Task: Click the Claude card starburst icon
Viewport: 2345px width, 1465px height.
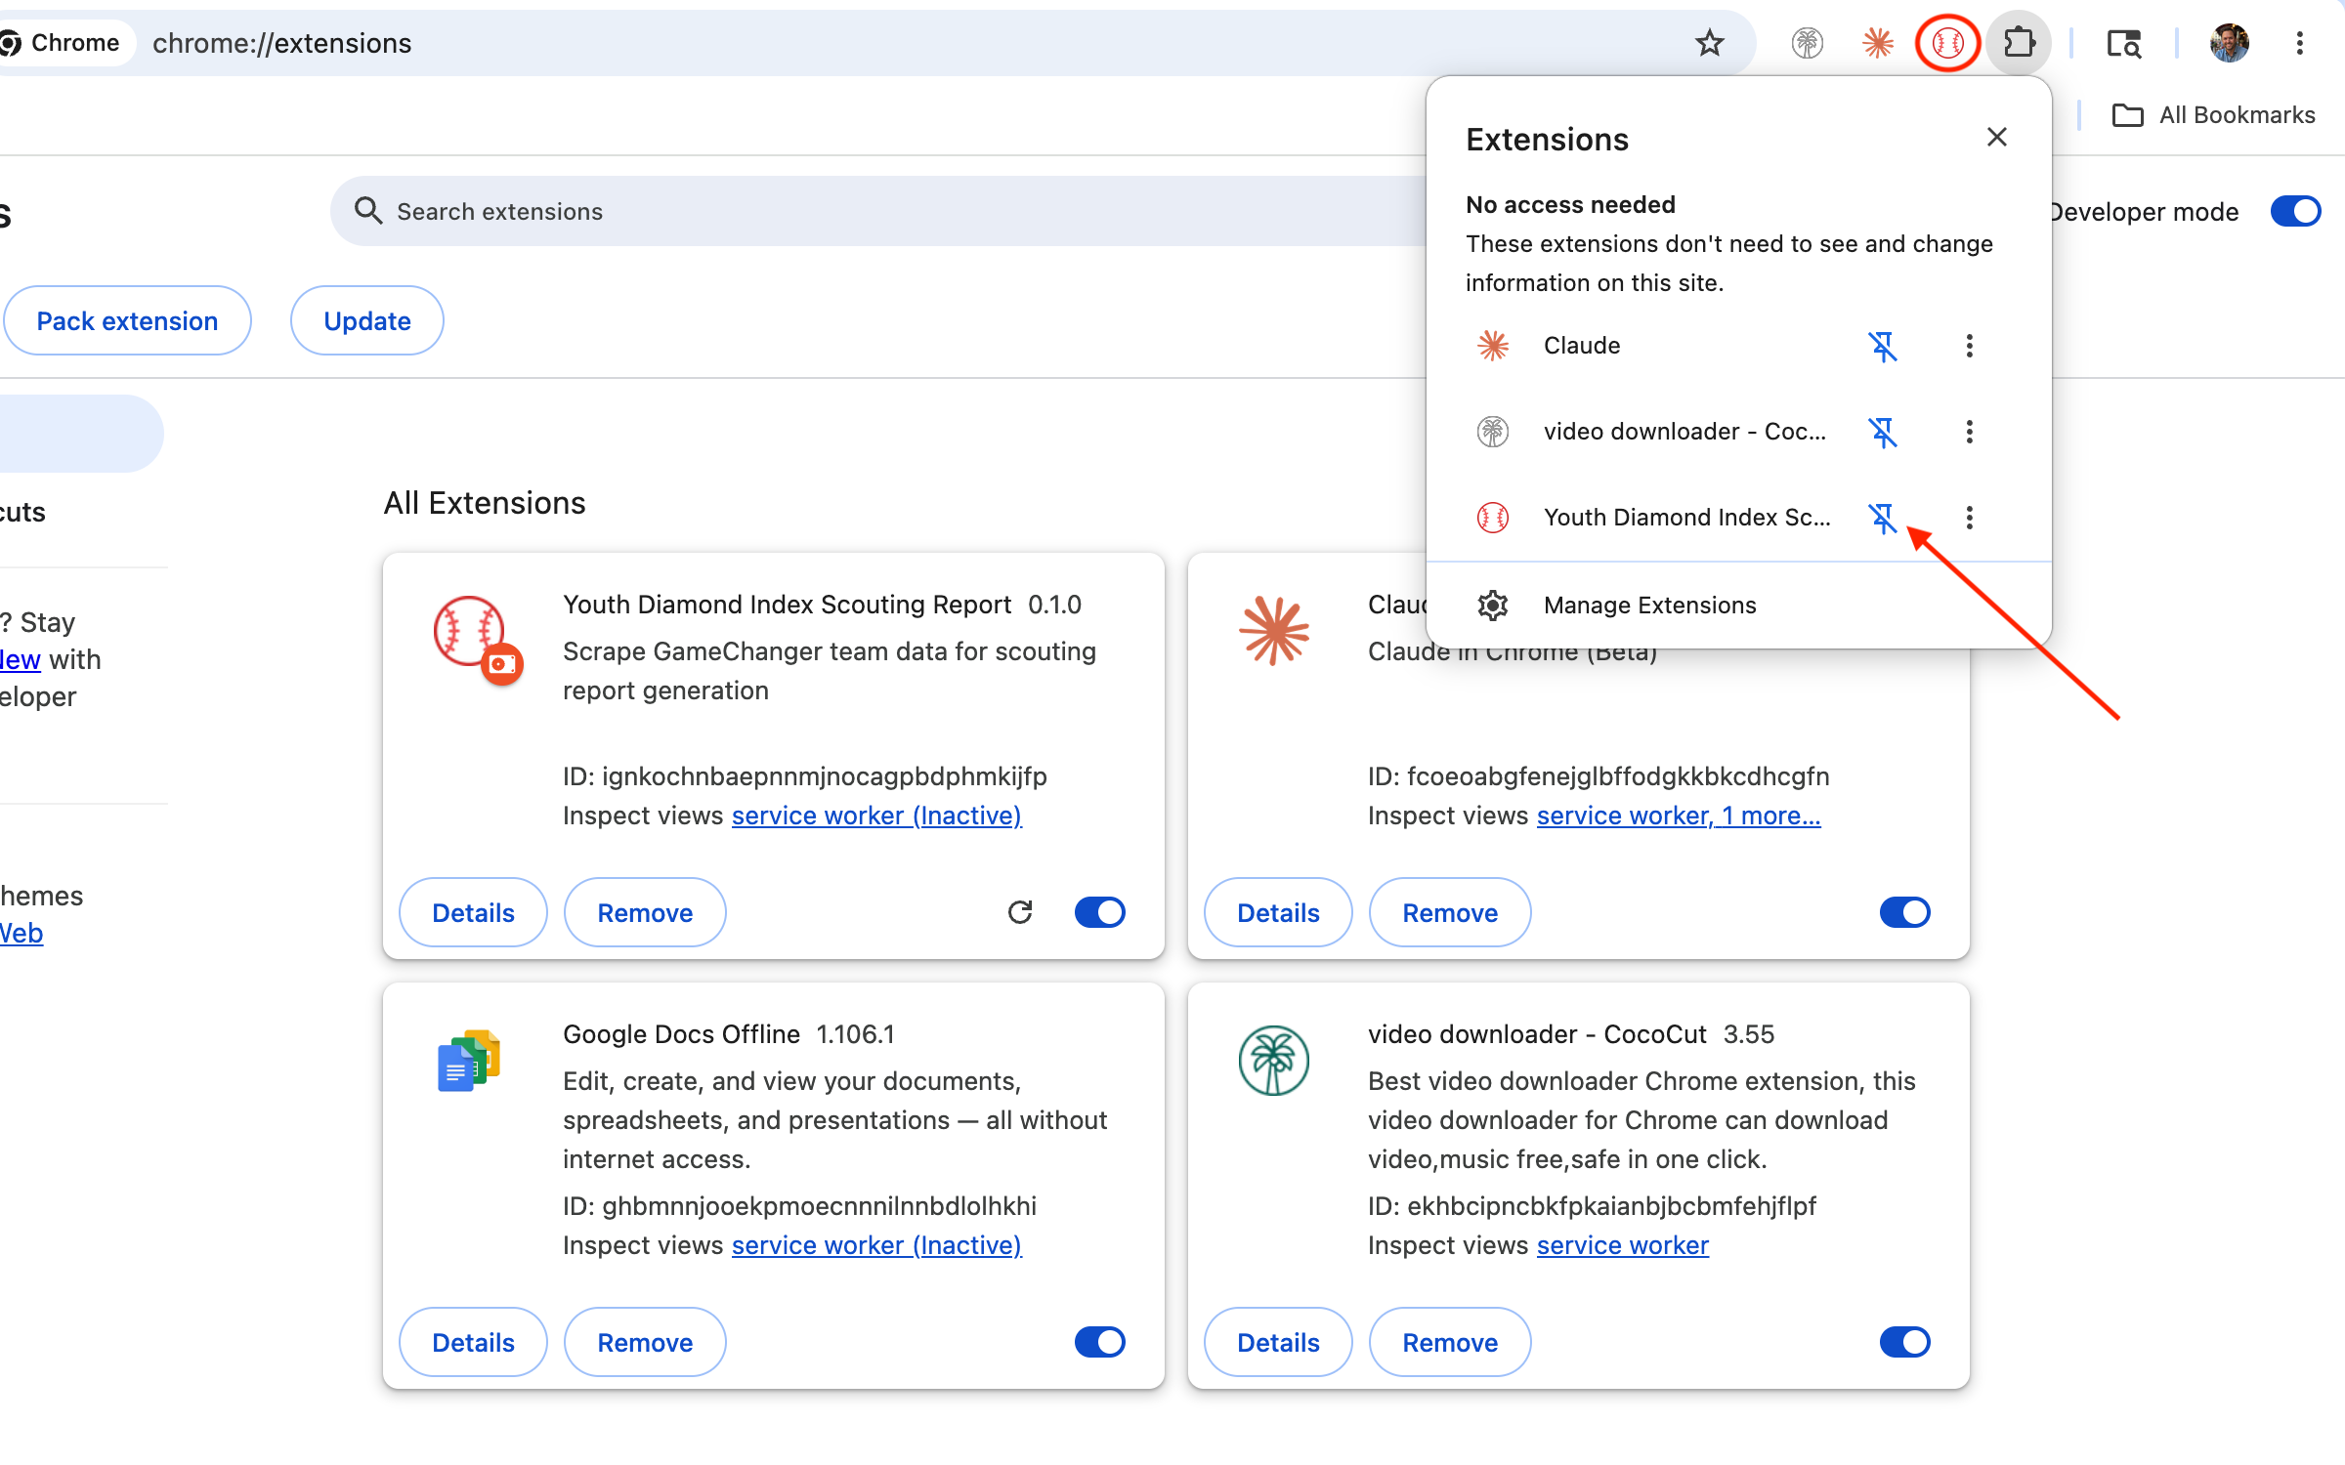Action: (x=1274, y=631)
